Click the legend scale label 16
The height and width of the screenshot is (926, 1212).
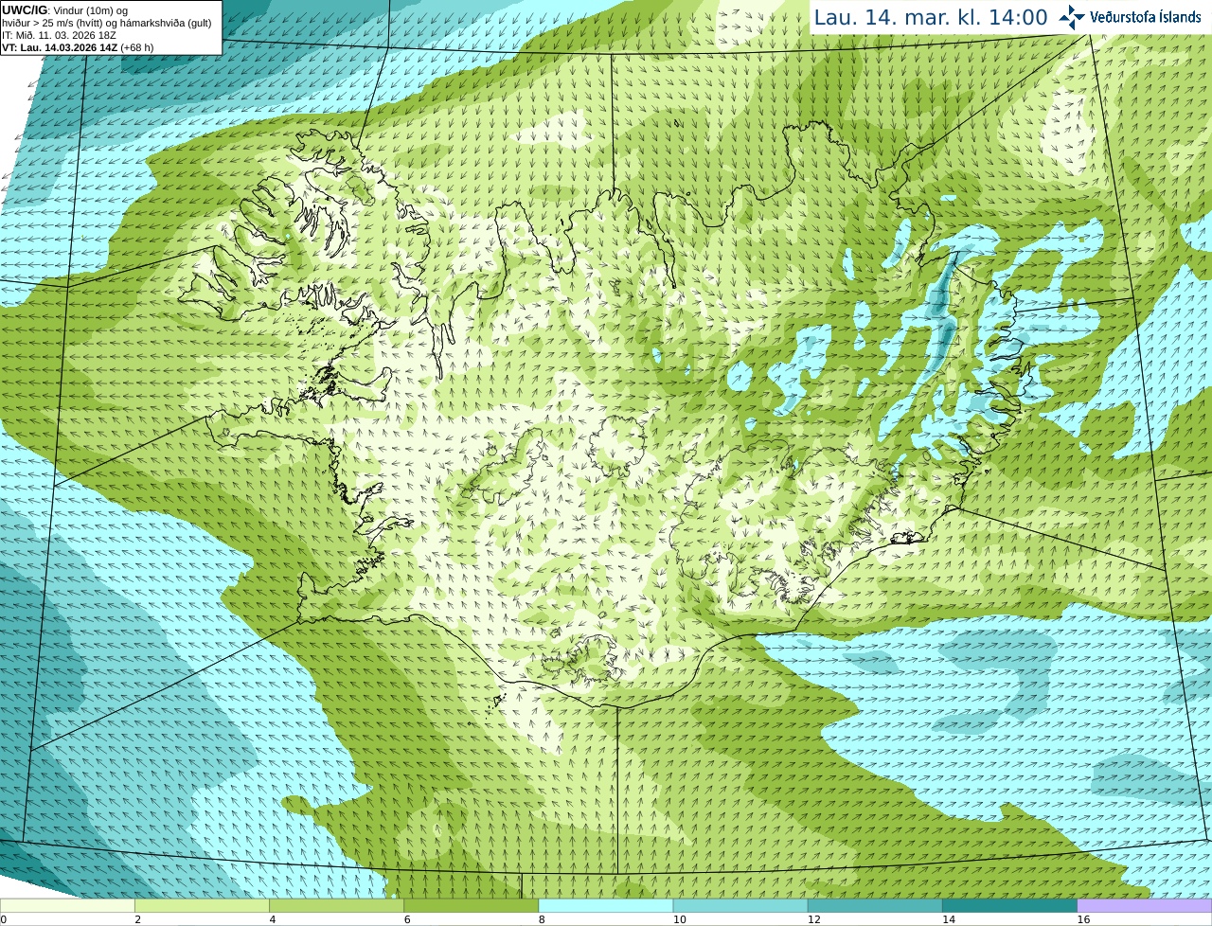[x=1083, y=919]
